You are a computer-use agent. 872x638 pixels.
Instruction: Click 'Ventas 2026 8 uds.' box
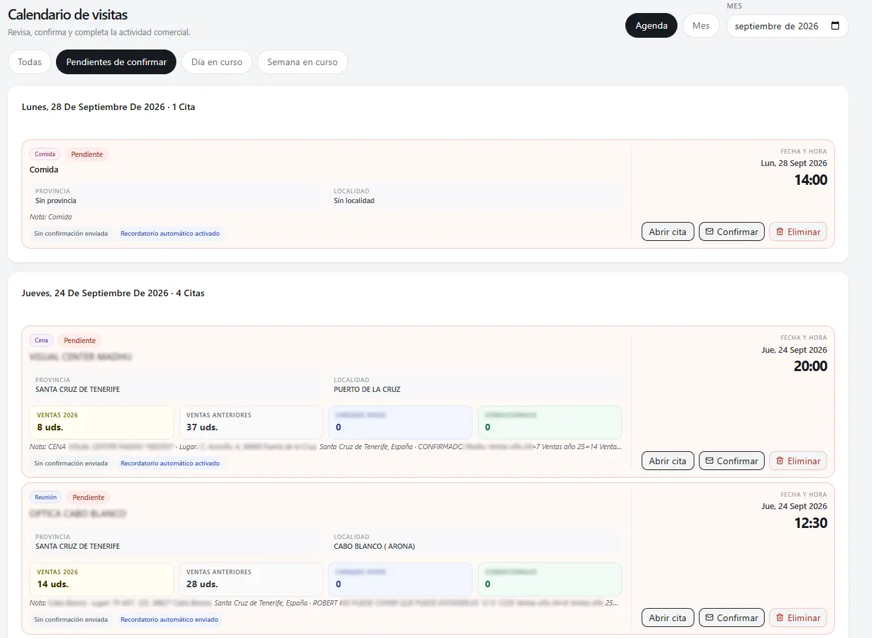[102, 422]
